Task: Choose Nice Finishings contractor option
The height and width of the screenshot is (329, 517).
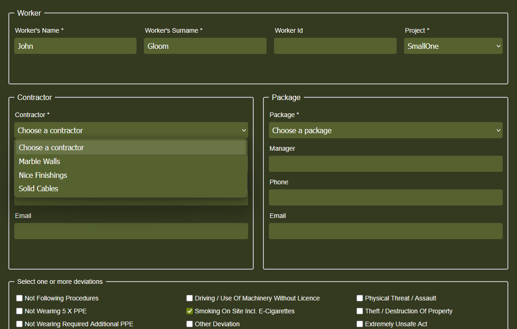Action: (43, 175)
